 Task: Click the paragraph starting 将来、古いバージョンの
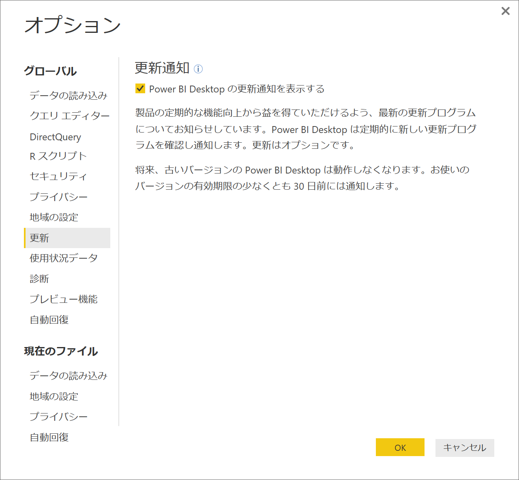pos(302,178)
